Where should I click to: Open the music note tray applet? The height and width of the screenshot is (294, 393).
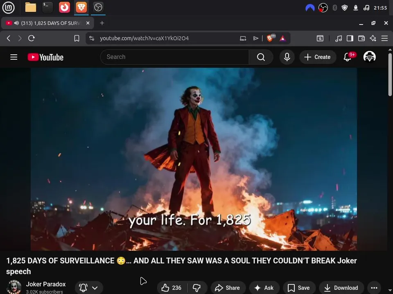366,8
